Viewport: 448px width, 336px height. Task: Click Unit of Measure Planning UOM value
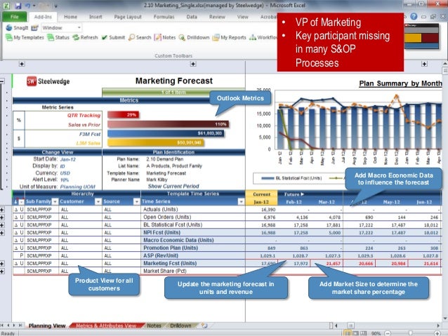coord(78,187)
